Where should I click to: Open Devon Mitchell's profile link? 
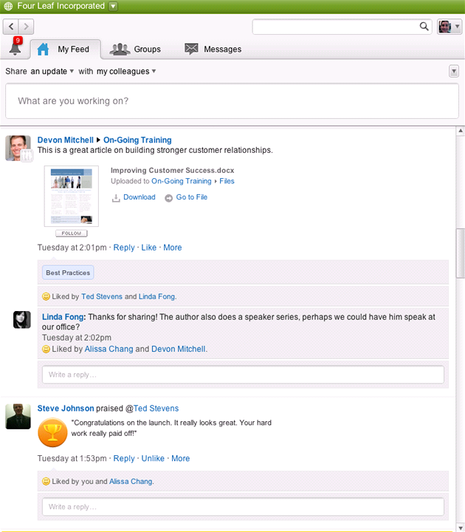(x=66, y=140)
